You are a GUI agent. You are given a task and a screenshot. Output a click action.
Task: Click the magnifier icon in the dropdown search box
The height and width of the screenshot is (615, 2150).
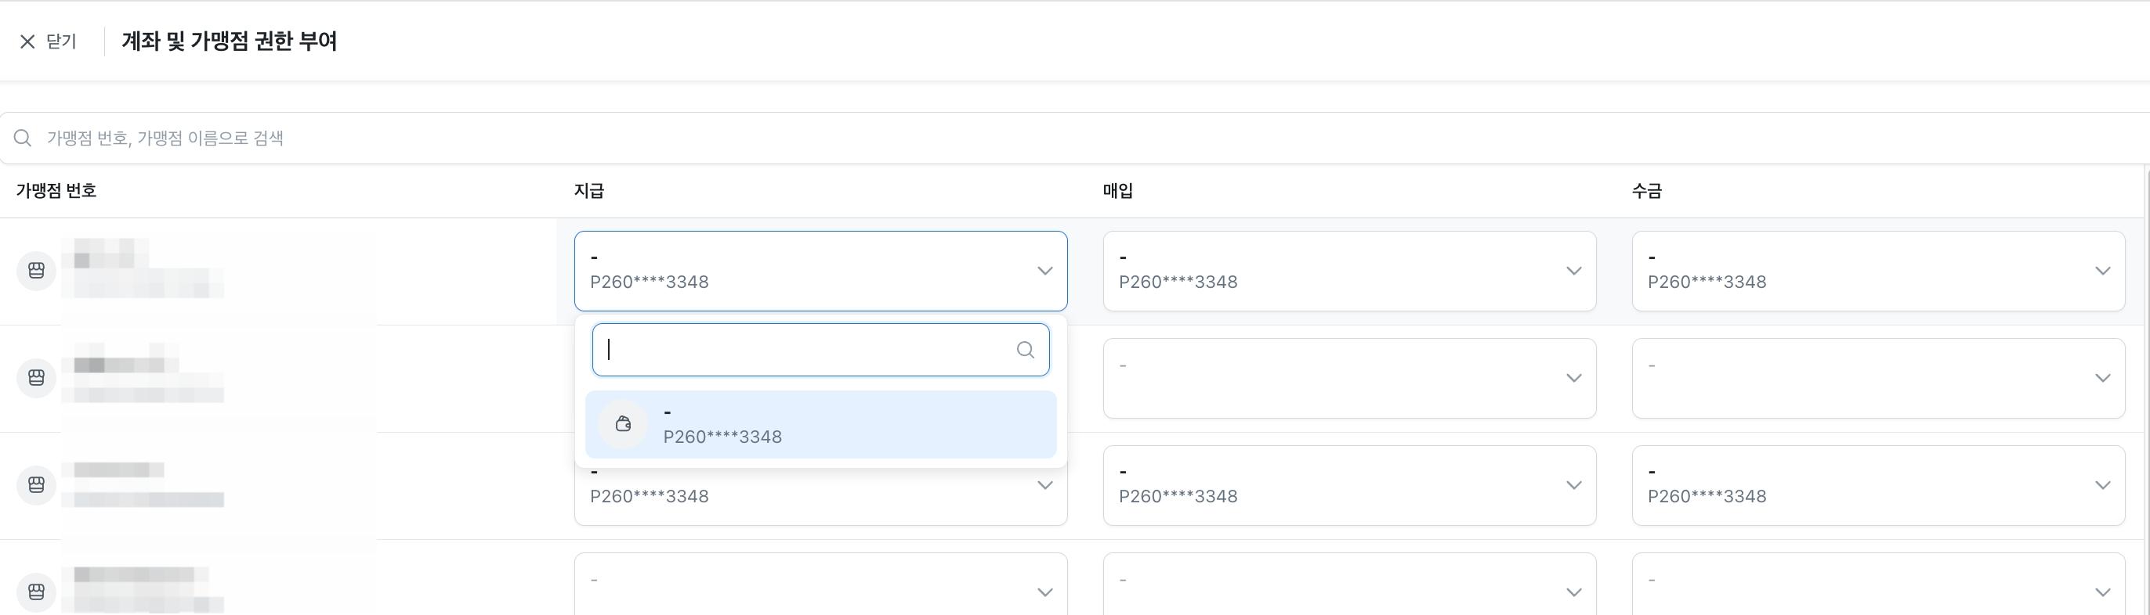pos(1026,350)
